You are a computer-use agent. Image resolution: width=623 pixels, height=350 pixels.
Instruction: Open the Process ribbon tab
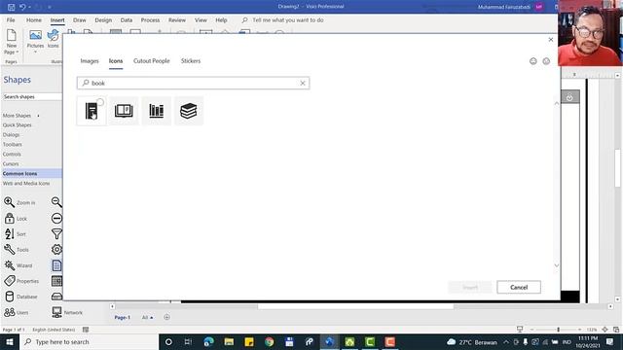(150, 19)
